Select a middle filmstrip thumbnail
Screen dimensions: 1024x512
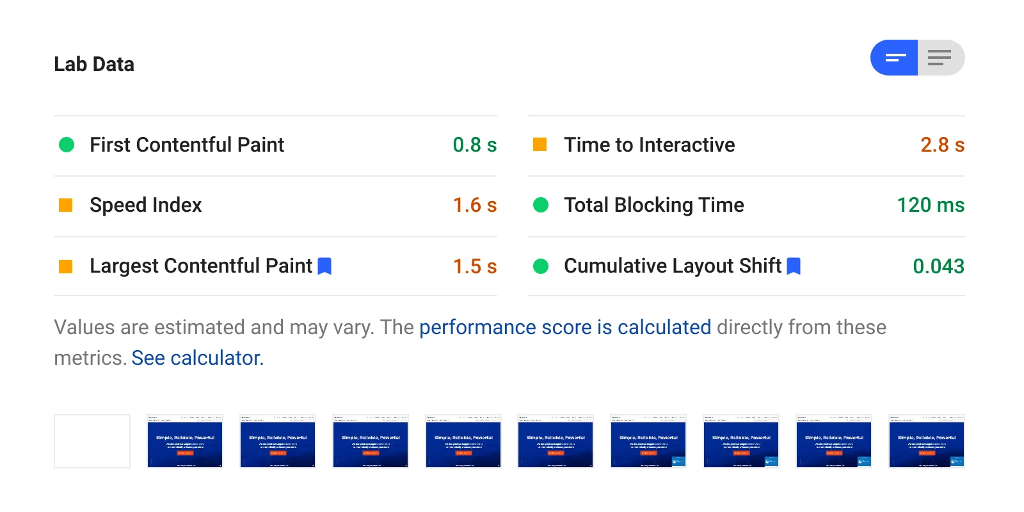[x=556, y=441]
